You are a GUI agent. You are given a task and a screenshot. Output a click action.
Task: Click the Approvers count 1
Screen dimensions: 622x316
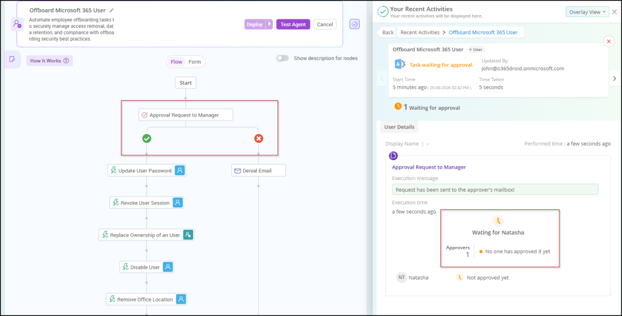click(x=467, y=255)
